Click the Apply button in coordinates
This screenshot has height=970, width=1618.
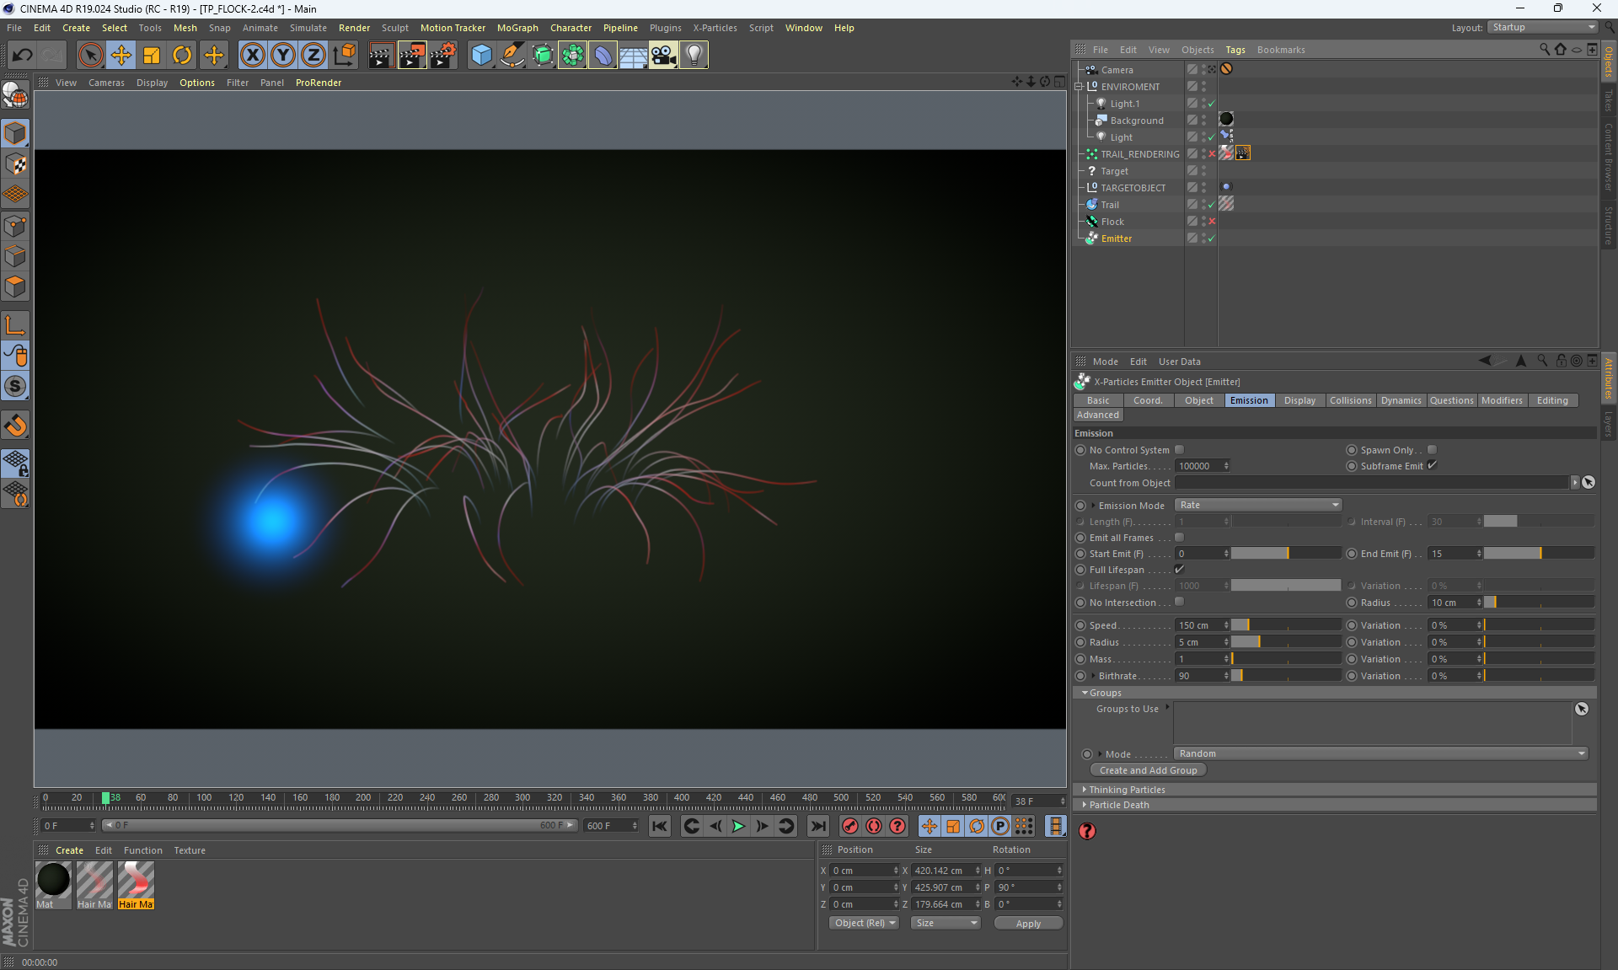[1028, 924]
